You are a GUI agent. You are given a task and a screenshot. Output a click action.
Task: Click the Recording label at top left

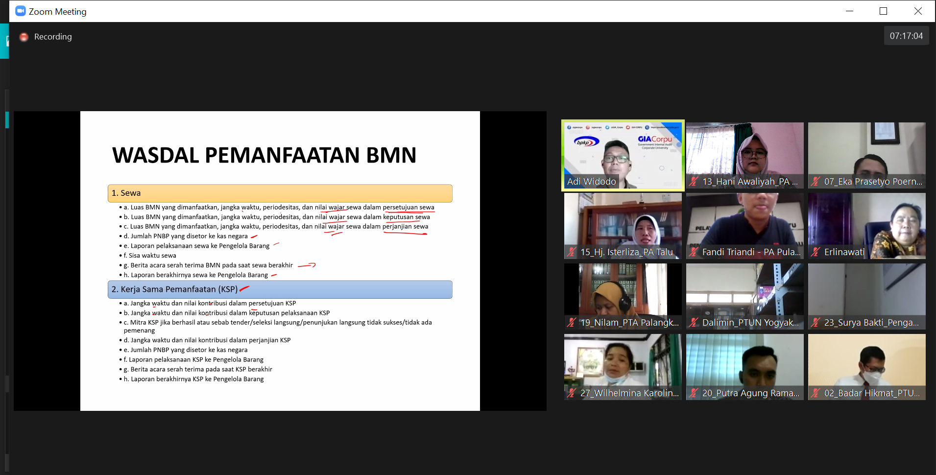[x=52, y=36]
